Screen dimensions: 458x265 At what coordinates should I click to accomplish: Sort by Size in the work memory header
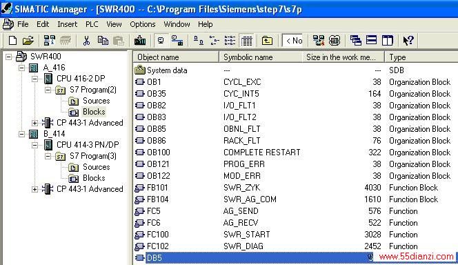(343, 57)
